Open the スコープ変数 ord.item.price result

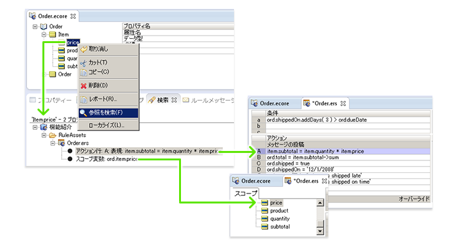point(106,159)
